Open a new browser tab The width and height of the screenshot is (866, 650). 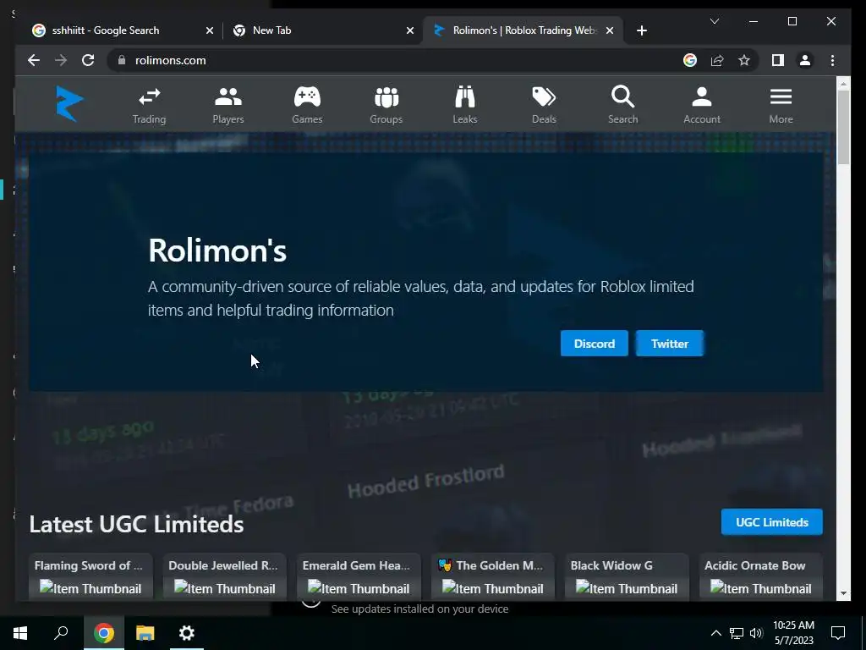641,30
